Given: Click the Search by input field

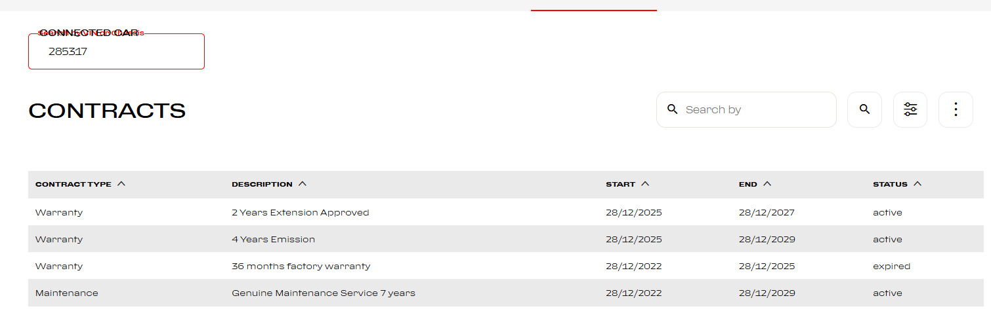Looking at the screenshot, I should coord(755,109).
